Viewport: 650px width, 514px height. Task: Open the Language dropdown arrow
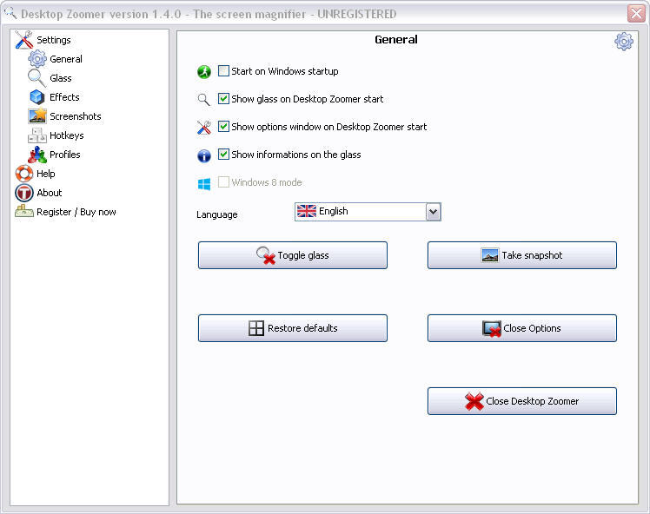coord(434,212)
